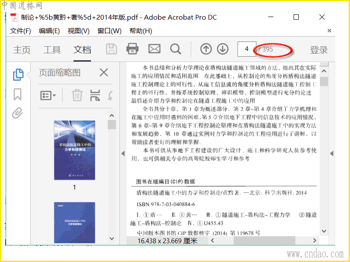Click document vertical scrollbar thumb
350x262 pixels.
pos(324,81)
